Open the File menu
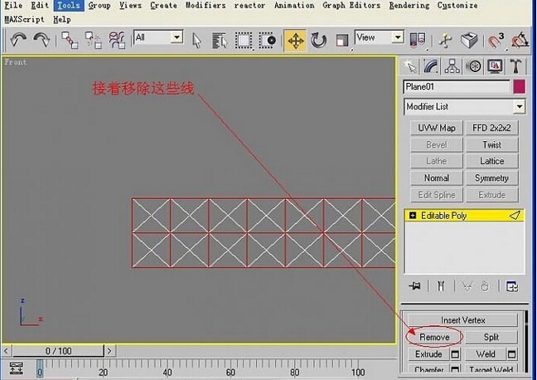This screenshot has height=380, width=537. (13, 6)
